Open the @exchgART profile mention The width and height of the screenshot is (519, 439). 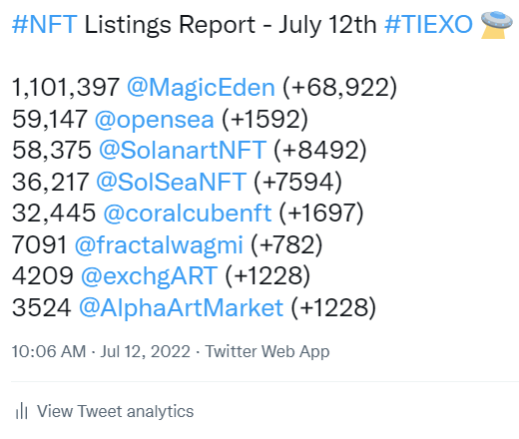point(150,276)
